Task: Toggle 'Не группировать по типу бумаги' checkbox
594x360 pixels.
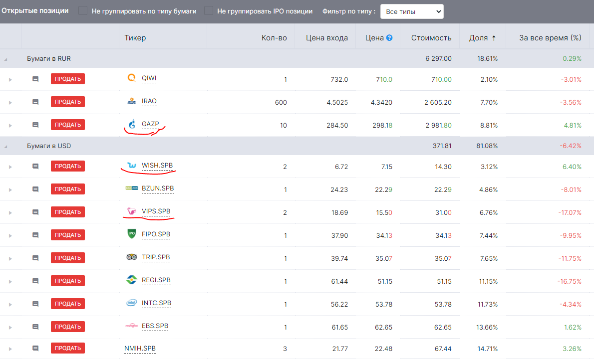Action: [82, 10]
